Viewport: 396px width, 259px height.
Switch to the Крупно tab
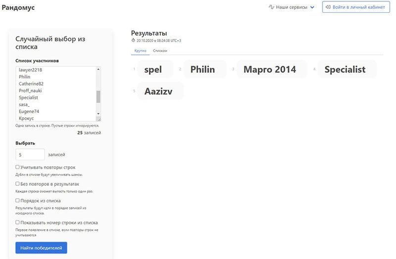tap(140, 50)
